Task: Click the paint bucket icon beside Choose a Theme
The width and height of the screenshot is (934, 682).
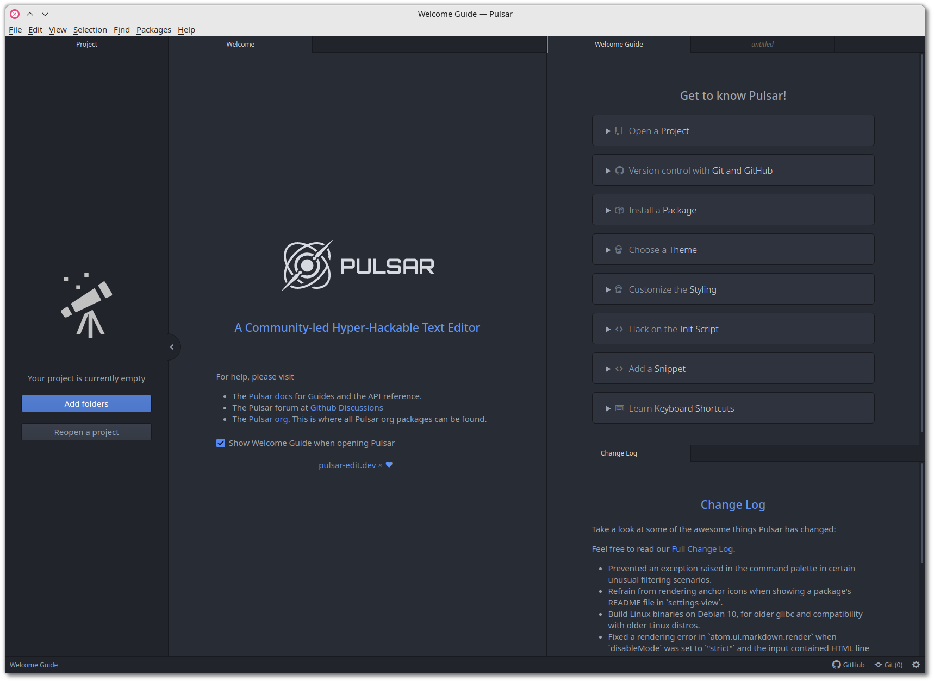Action: (619, 250)
